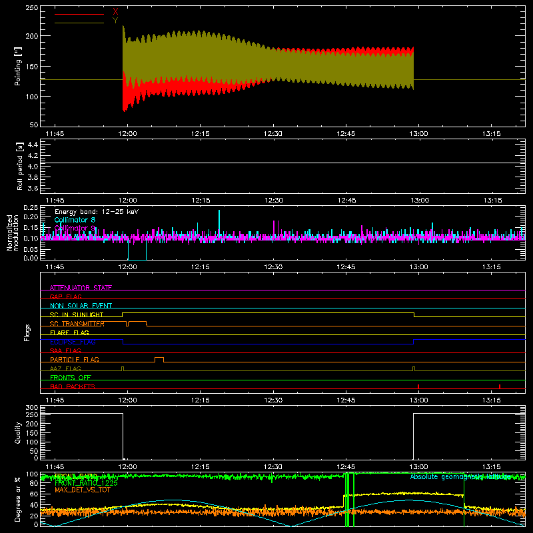Click 12:30 tick under the Pointing plot
The width and height of the screenshot is (533, 533).
pyautogui.click(x=273, y=134)
